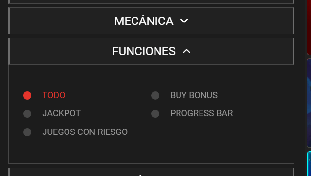Click the BUY BONUS filter text
Image resolution: width=311 pixels, height=176 pixels.
point(194,95)
